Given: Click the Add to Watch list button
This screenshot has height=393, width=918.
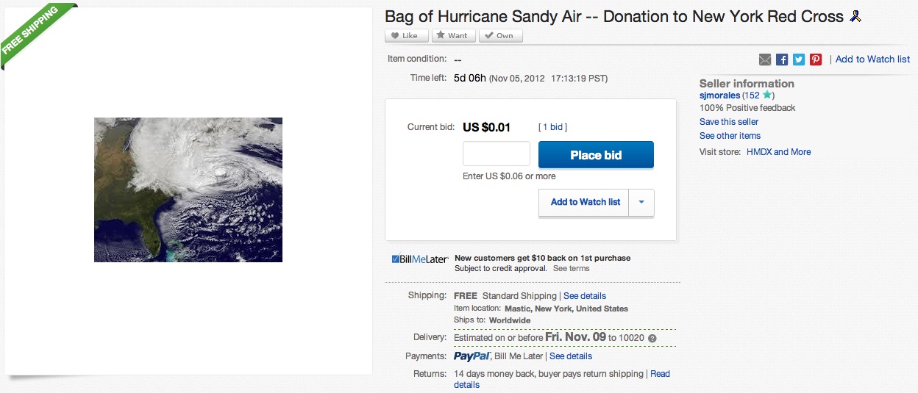Looking at the screenshot, I should point(585,202).
